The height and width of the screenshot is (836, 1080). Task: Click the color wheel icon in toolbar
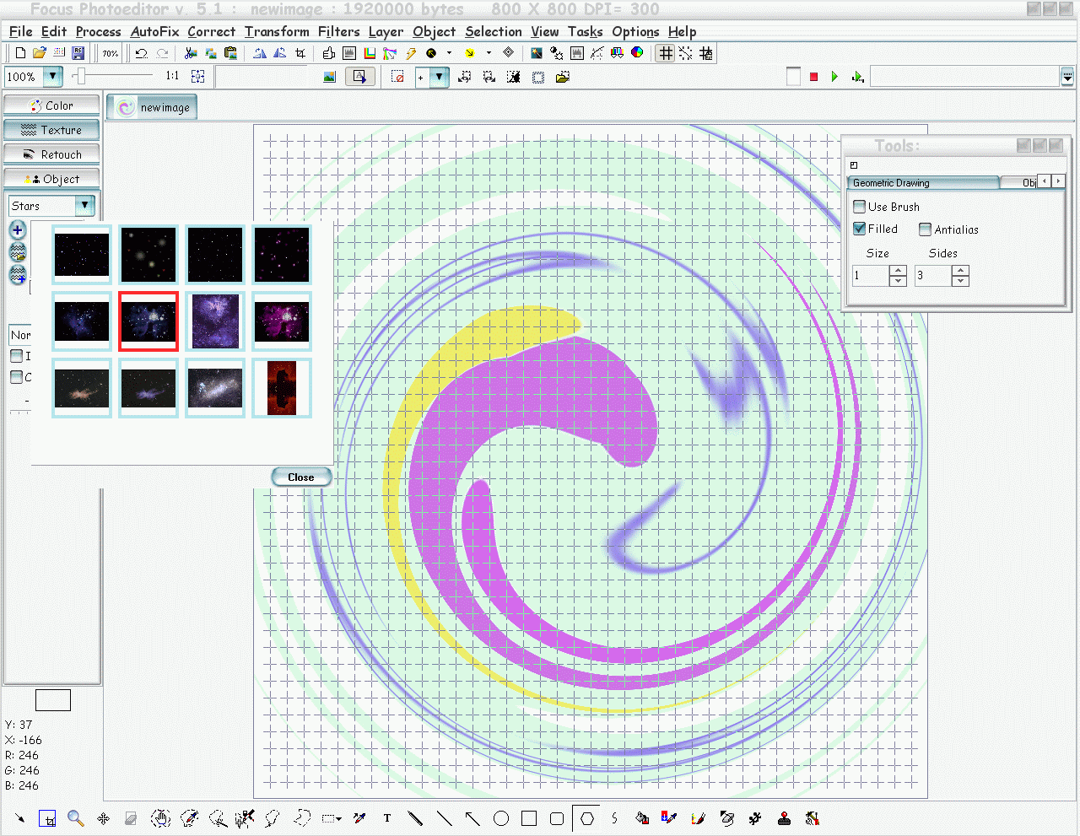coord(637,53)
